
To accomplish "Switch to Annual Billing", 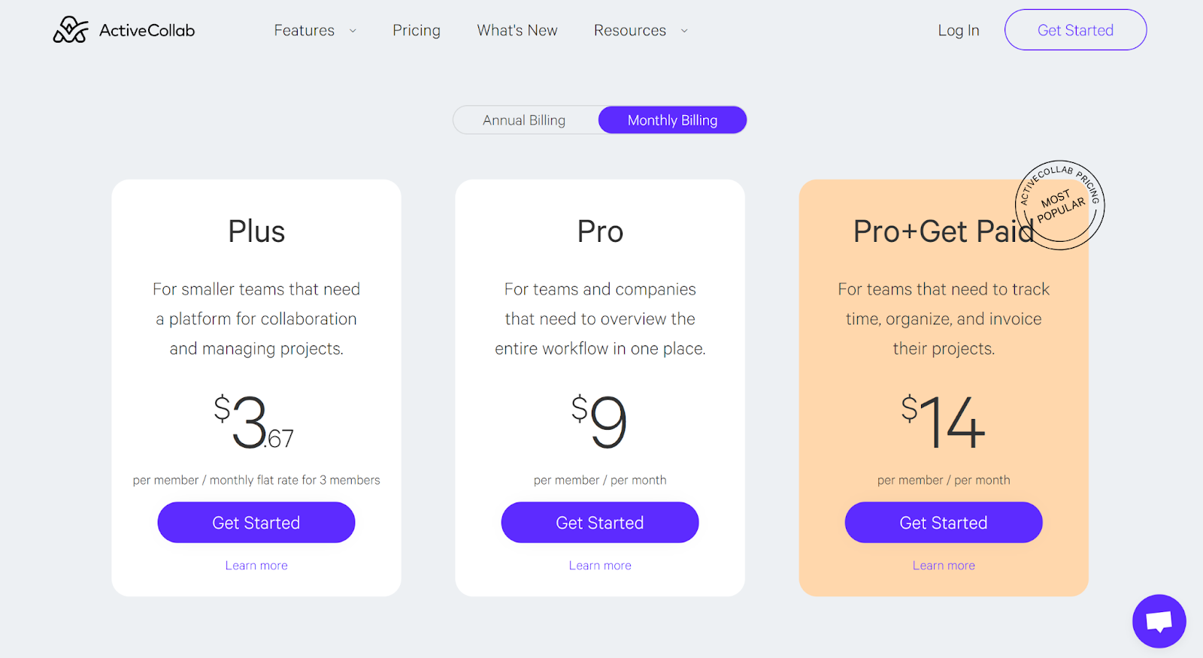I will pyautogui.click(x=524, y=120).
